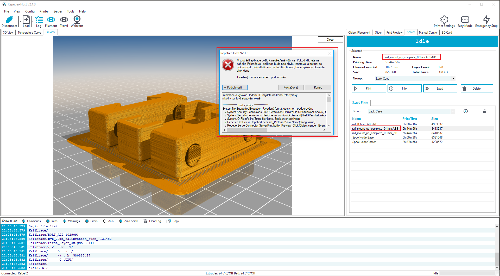This screenshot has width=500, height=276.
Task: Hit the Emergency Stop lightning icon
Action: pyautogui.click(x=486, y=20)
